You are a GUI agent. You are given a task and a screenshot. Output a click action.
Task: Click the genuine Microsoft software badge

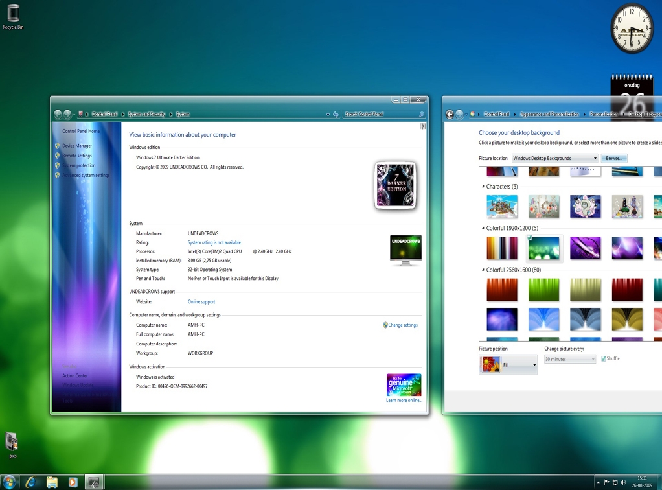click(404, 385)
